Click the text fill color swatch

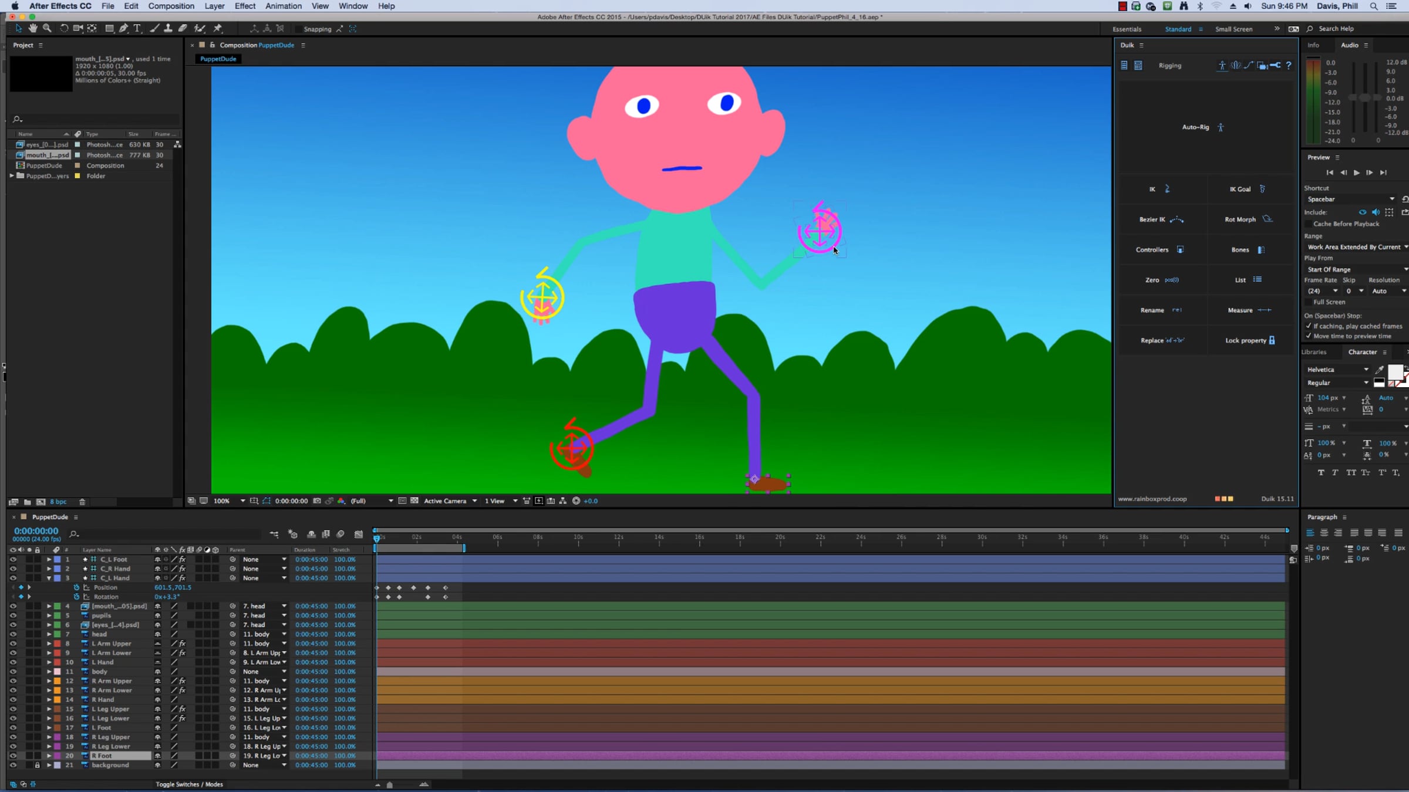tap(1395, 372)
